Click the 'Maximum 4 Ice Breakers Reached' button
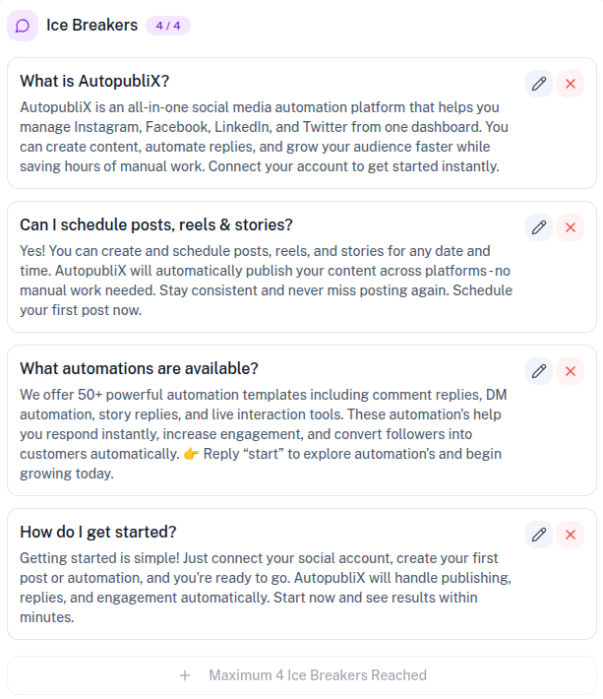Viewport: 603px width, 699px height. pyautogui.click(x=317, y=675)
